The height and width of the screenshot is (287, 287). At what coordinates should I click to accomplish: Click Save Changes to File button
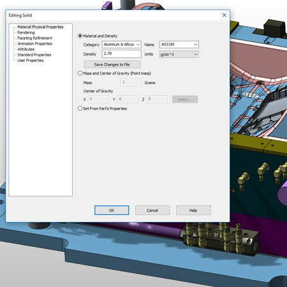[112, 64]
